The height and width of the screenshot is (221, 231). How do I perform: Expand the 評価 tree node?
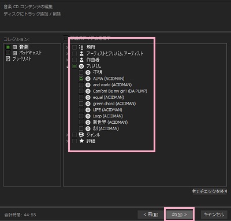point(67,141)
